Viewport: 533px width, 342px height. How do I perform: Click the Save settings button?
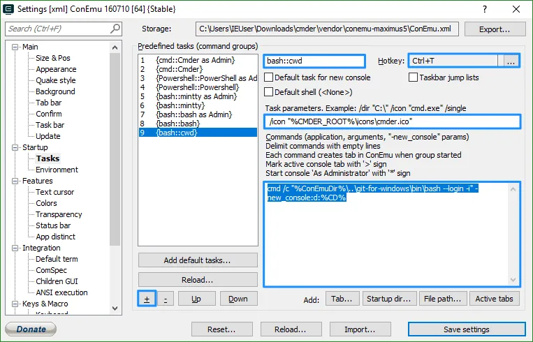[467, 329]
